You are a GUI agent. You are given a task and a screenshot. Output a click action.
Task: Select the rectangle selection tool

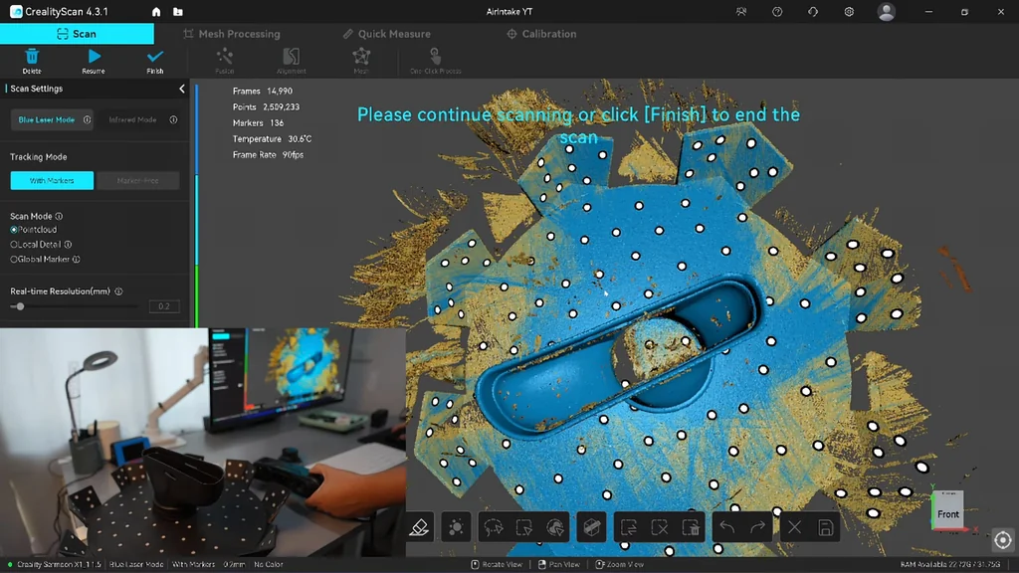(x=523, y=527)
